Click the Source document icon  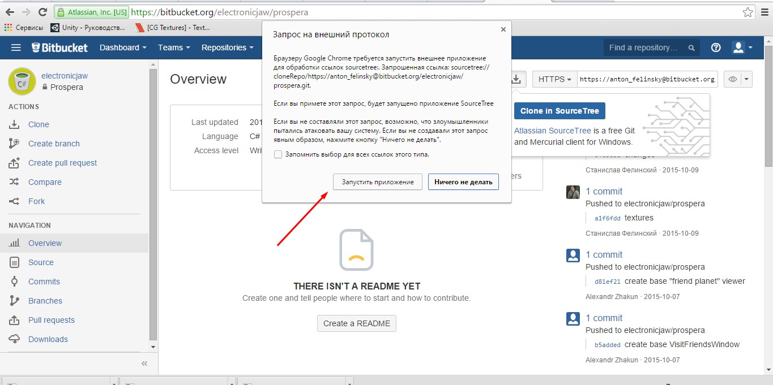coord(15,262)
